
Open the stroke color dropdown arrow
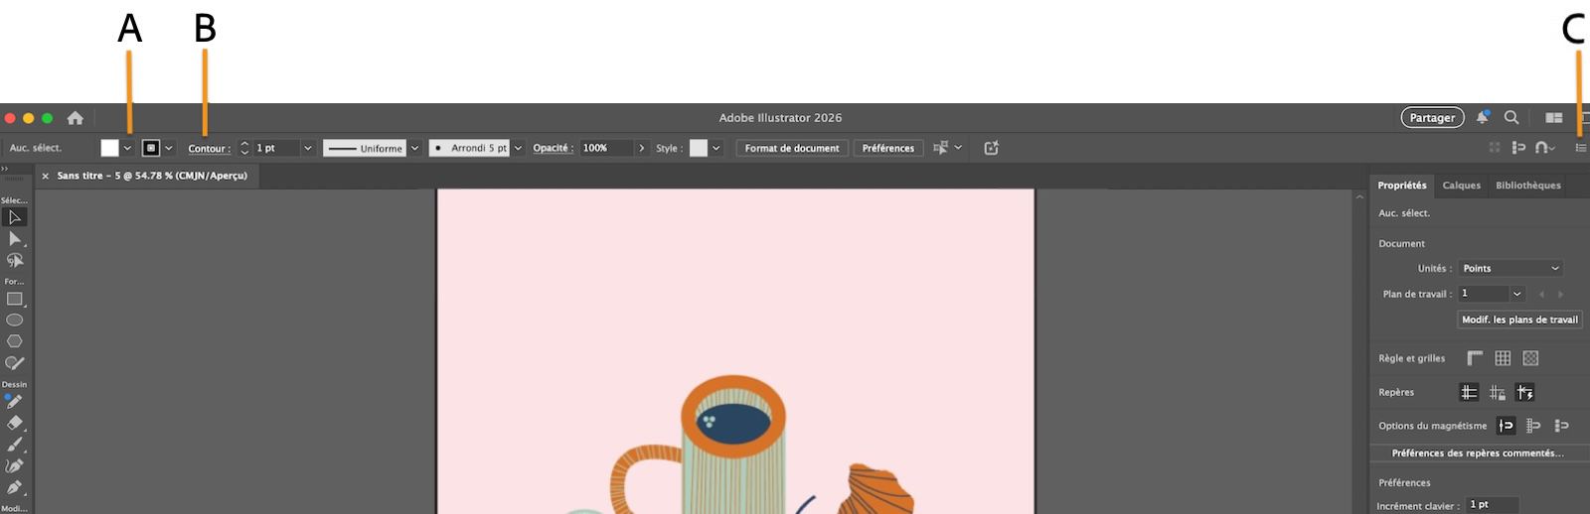169,148
